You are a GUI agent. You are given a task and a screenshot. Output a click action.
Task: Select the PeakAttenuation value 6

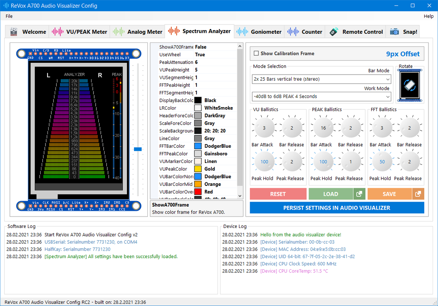(196, 62)
